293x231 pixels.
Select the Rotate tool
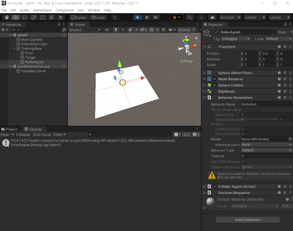(25, 17)
